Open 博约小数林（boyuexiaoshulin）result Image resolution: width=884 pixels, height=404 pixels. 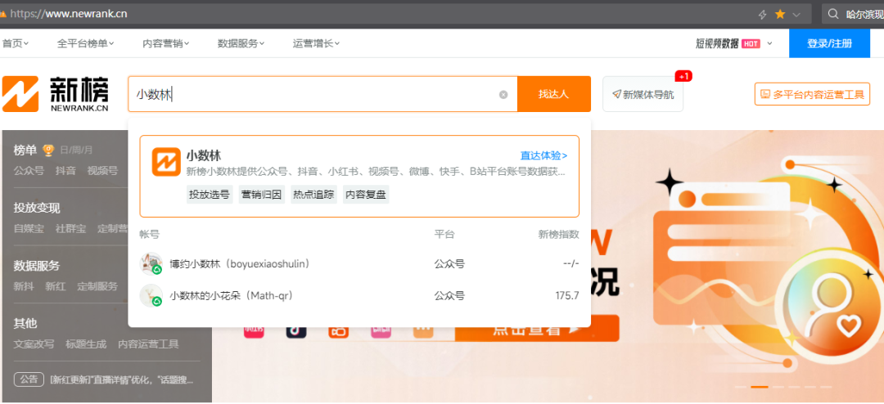[x=359, y=263]
